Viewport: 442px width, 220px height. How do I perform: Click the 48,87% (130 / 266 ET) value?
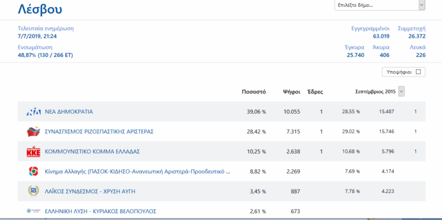[45, 55]
